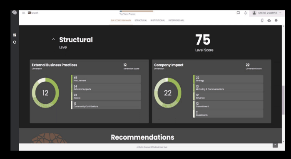The width and height of the screenshot is (291, 159).
Task: Open the hamburger menu
Action: coord(24,13)
